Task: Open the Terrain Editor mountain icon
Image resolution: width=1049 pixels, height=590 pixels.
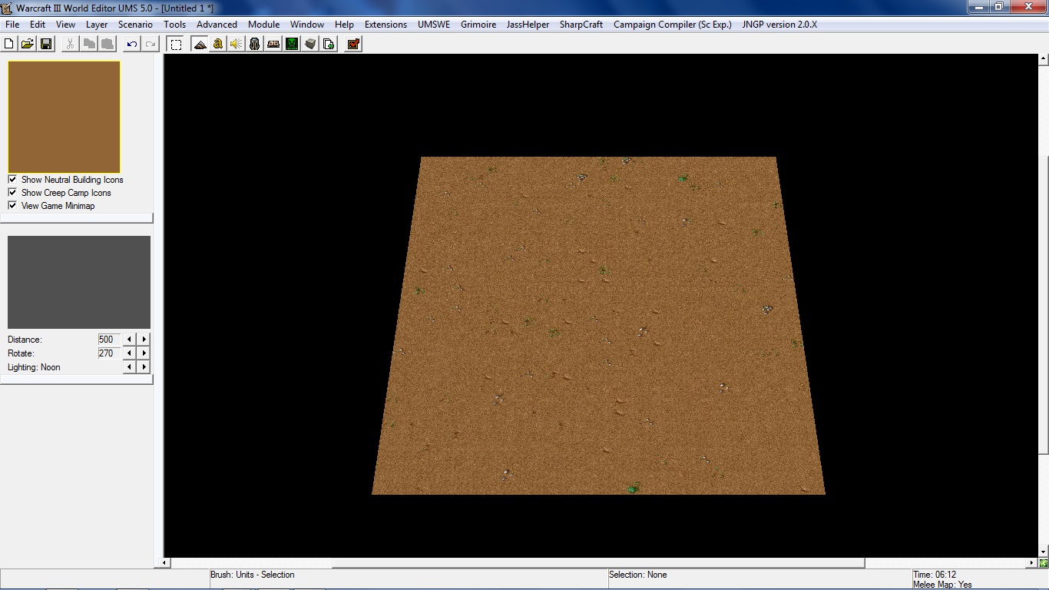Action: [200, 44]
